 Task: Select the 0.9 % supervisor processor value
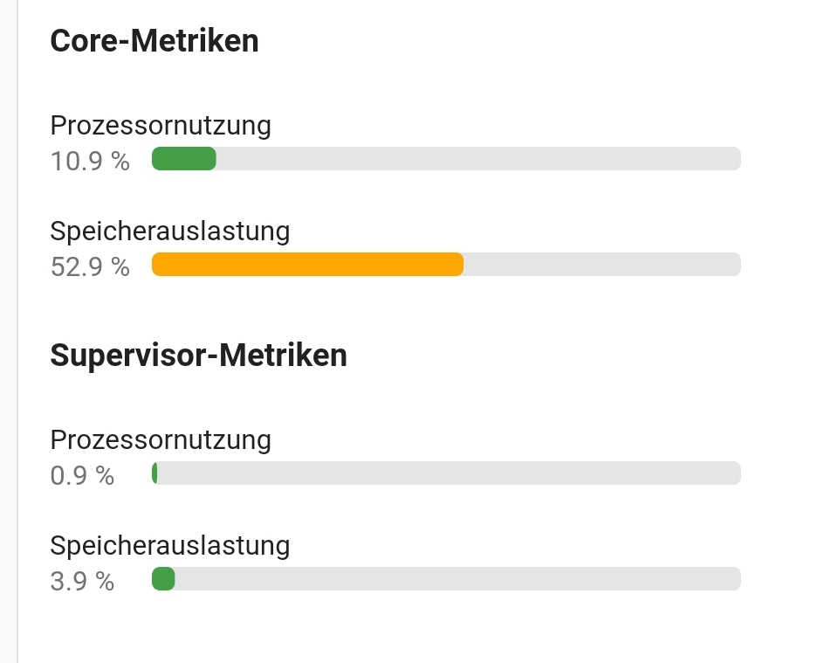pos(82,476)
